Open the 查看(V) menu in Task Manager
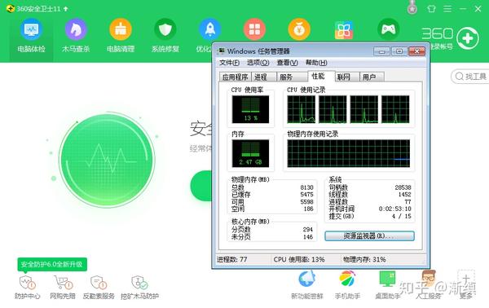 (287, 63)
